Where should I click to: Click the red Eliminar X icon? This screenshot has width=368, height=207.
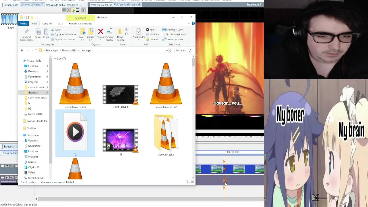tap(100, 31)
